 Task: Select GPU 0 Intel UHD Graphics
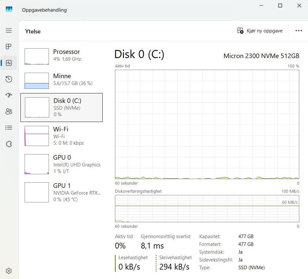[x=62, y=164]
